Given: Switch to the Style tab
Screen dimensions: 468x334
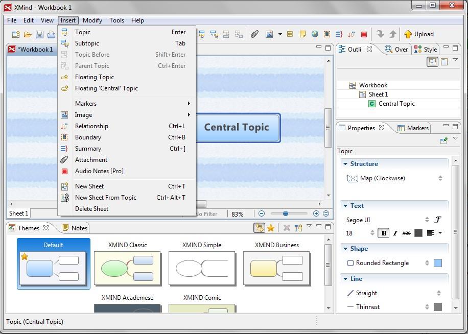Looking at the screenshot, I should point(426,49).
